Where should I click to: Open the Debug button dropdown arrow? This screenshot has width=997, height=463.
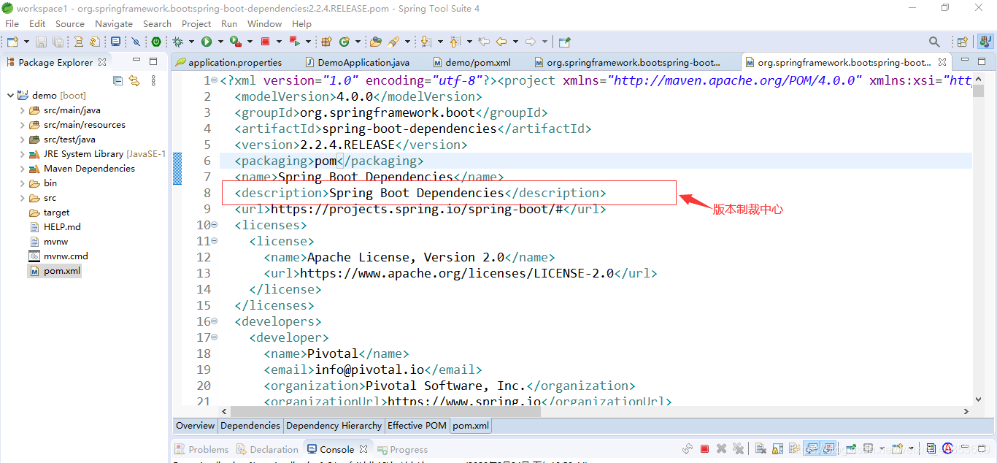[x=191, y=42]
